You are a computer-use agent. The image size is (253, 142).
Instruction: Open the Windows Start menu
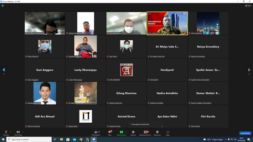click(x=3, y=139)
